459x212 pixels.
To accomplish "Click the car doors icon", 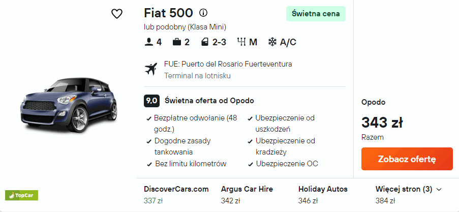I will (x=204, y=42).
